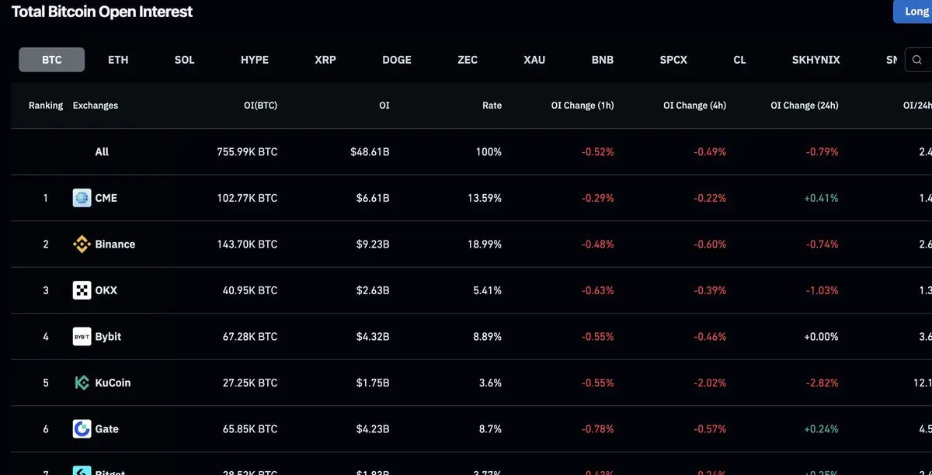The height and width of the screenshot is (475, 932).
Task: Sort by OI Change (24h) column header
Action: click(x=805, y=106)
